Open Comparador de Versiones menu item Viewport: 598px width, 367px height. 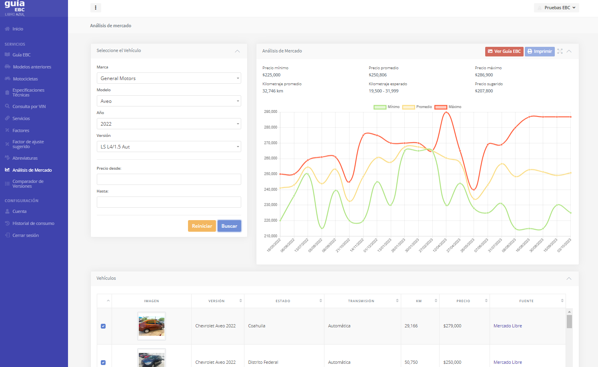point(28,184)
